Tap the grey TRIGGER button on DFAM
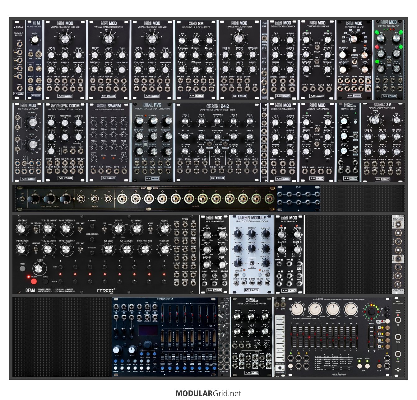This screenshot has width=417, height=400. pyautogui.click(x=22, y=269)
